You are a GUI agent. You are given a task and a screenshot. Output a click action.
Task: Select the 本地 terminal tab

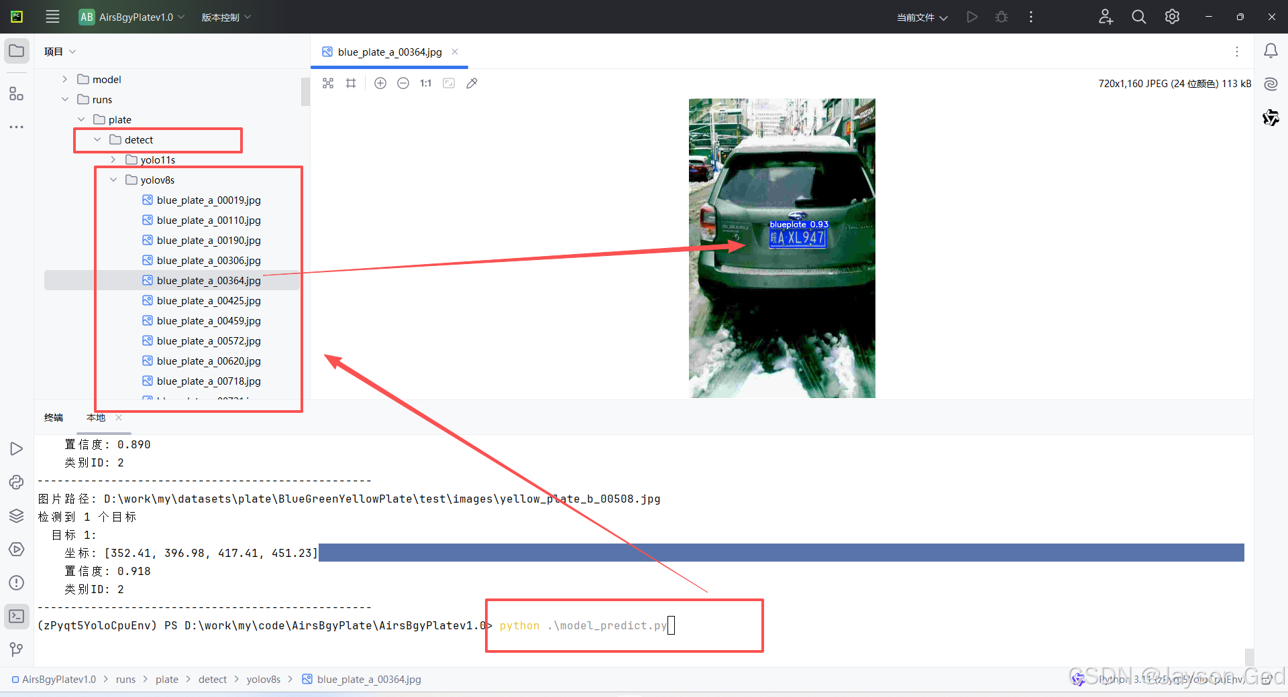(x=96, y=418)
